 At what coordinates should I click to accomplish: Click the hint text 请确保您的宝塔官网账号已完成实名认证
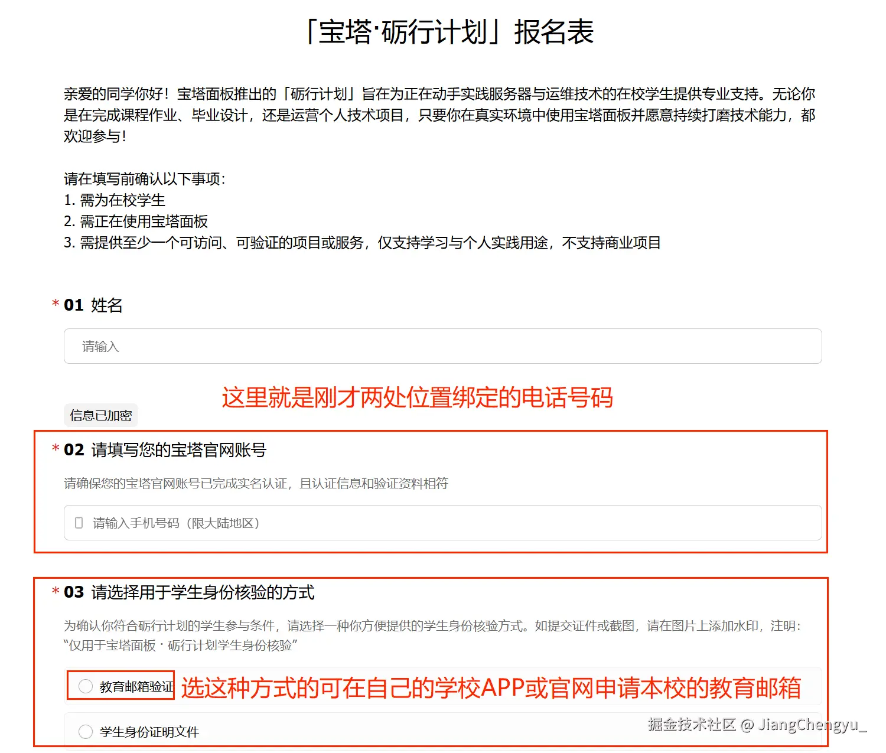(256, 484)
